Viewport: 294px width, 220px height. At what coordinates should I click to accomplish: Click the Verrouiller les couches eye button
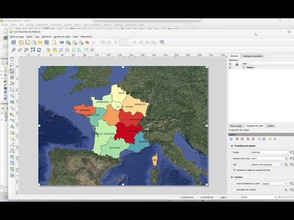tap(286, 190)
